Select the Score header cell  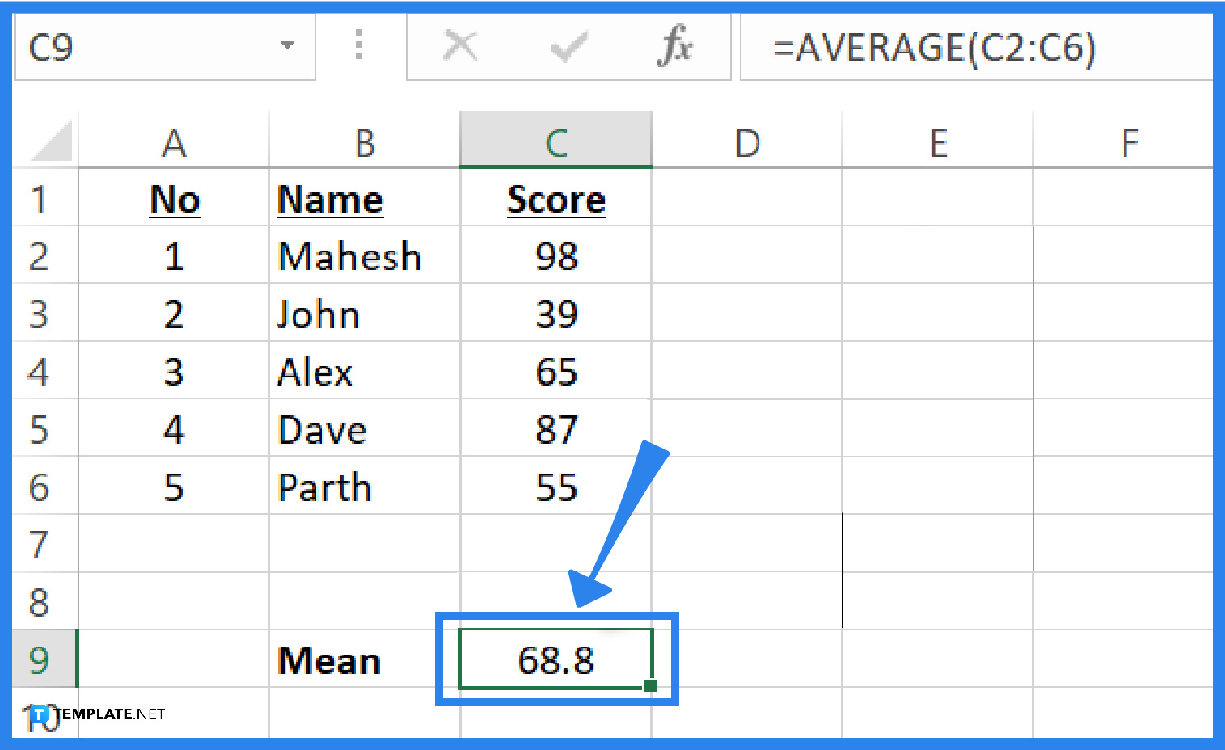555,199
